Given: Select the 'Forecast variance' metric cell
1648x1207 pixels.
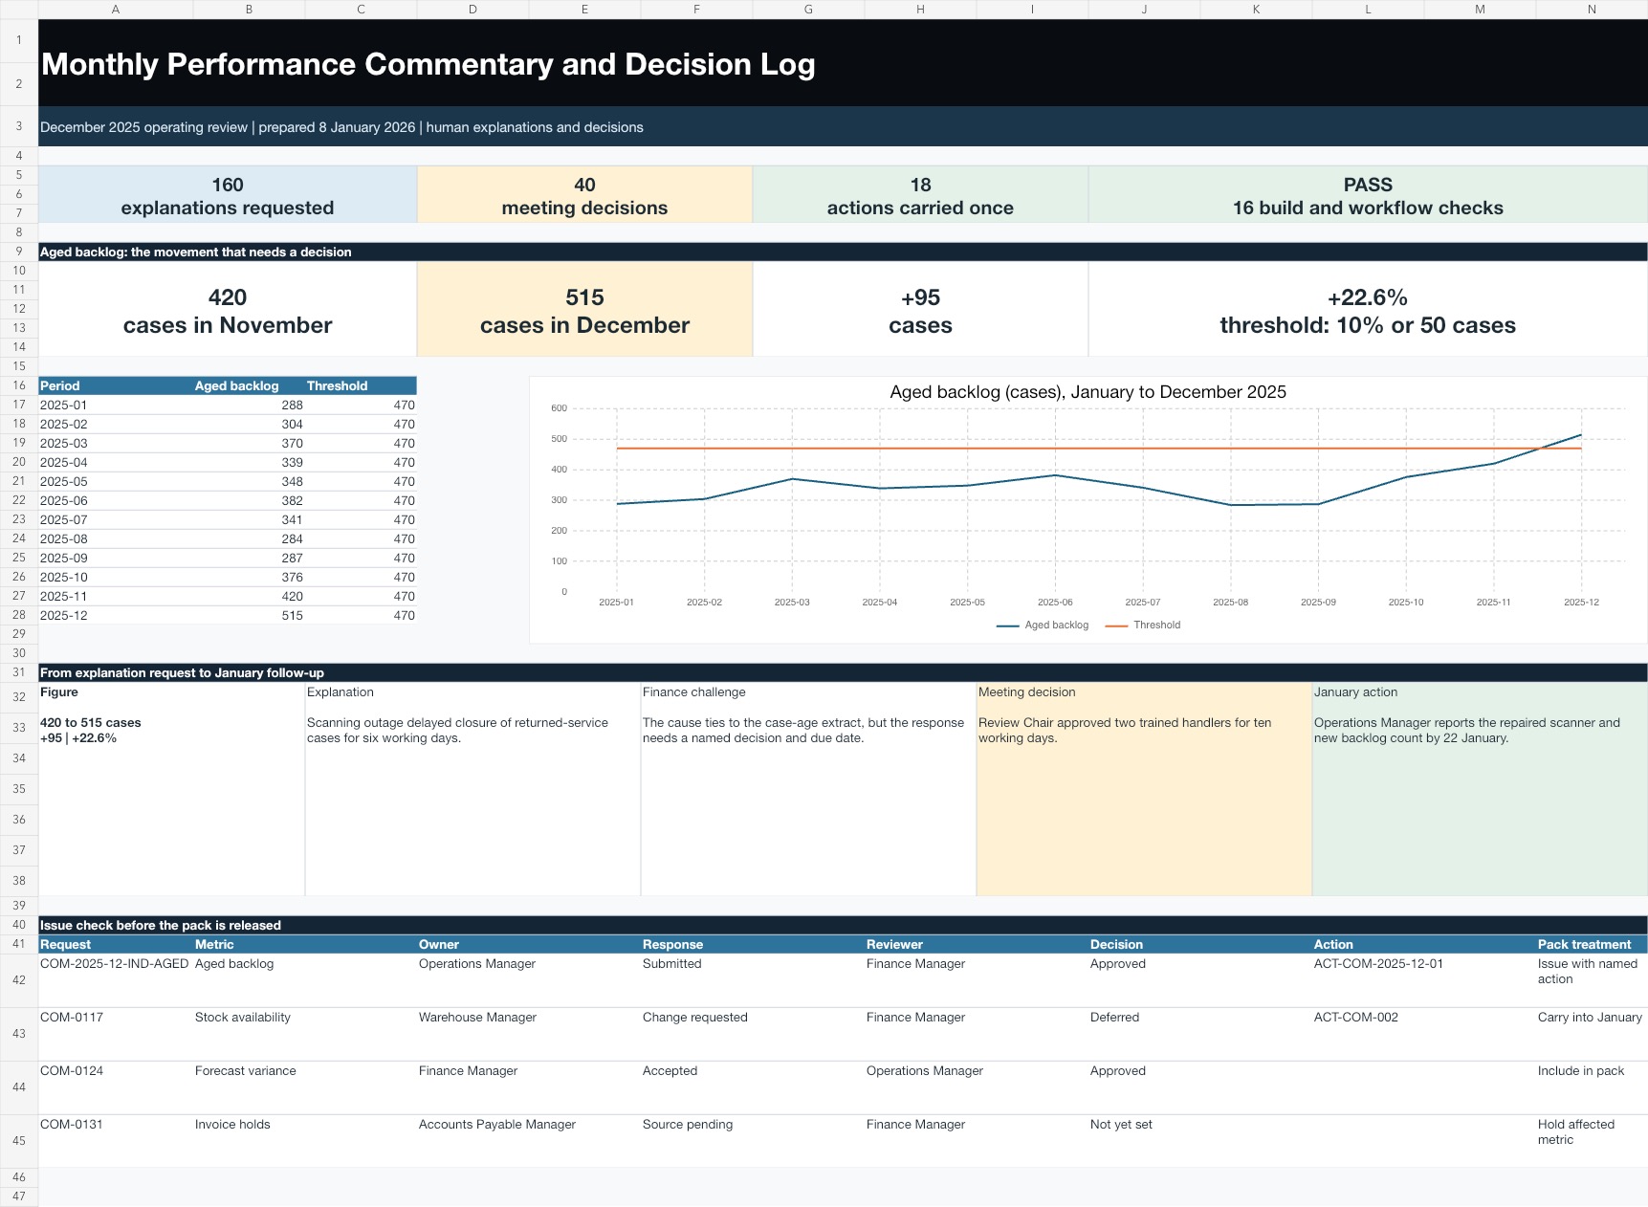Looking at the screenshot, I should tap(305, 1087).
